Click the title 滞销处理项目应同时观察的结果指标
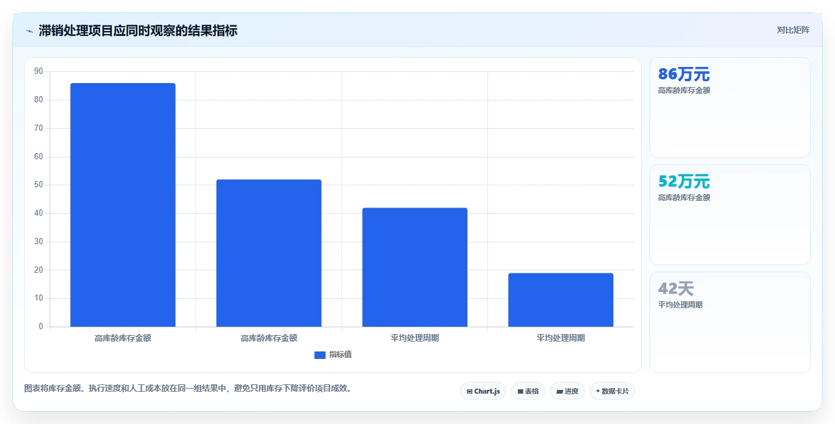This screenshot has width=835, height=424. (x=138, y=30)
